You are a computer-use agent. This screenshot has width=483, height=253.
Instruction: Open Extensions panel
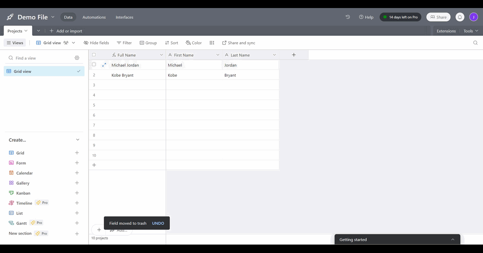446,31
